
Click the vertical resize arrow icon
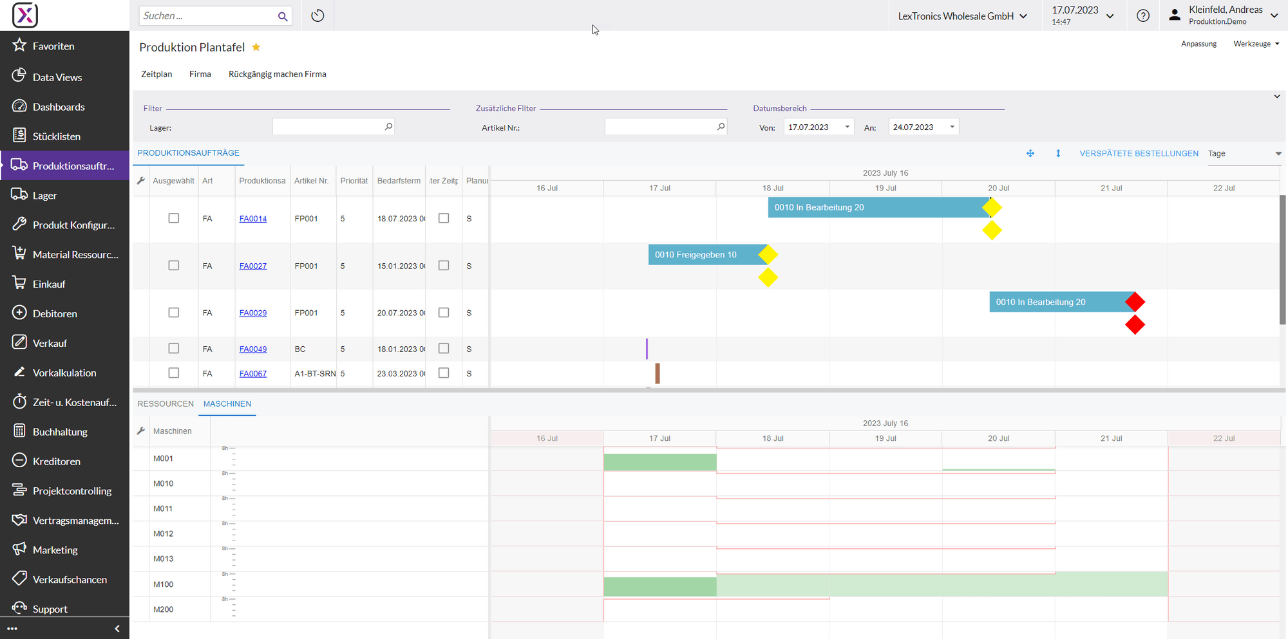pyautogui.click(x=1058, y=153)
